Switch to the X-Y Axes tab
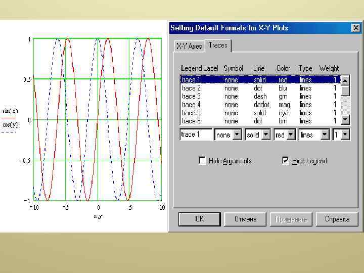 189,46
